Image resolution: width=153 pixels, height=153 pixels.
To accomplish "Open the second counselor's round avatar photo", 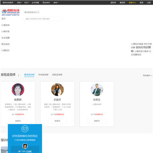I will (x=57, y=90).
